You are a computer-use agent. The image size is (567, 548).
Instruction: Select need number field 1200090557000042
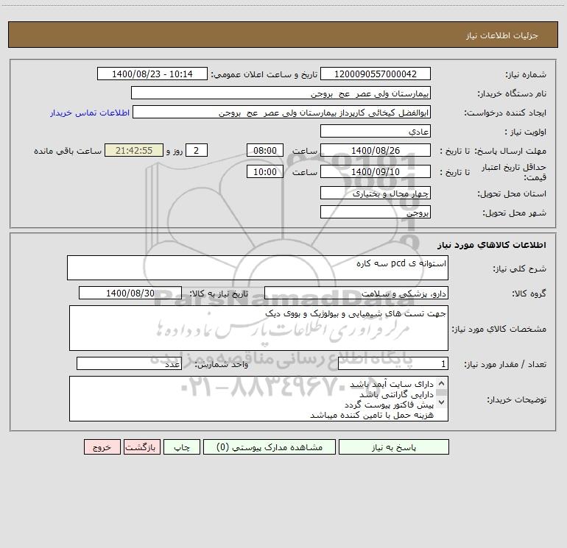[376, 74]
